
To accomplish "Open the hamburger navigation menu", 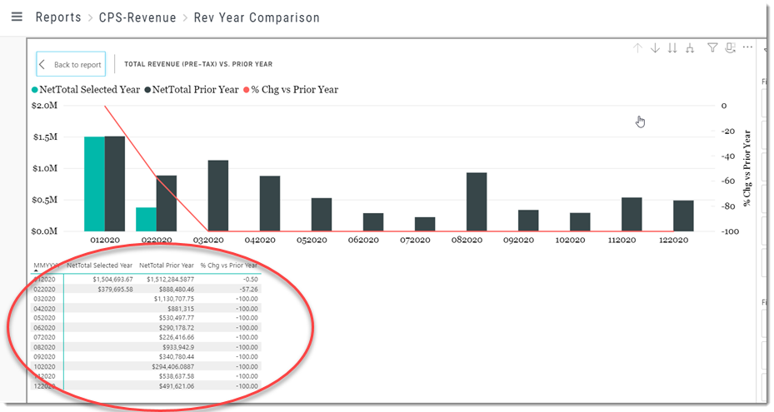I will pyautogui.click(x=17, y=17).
